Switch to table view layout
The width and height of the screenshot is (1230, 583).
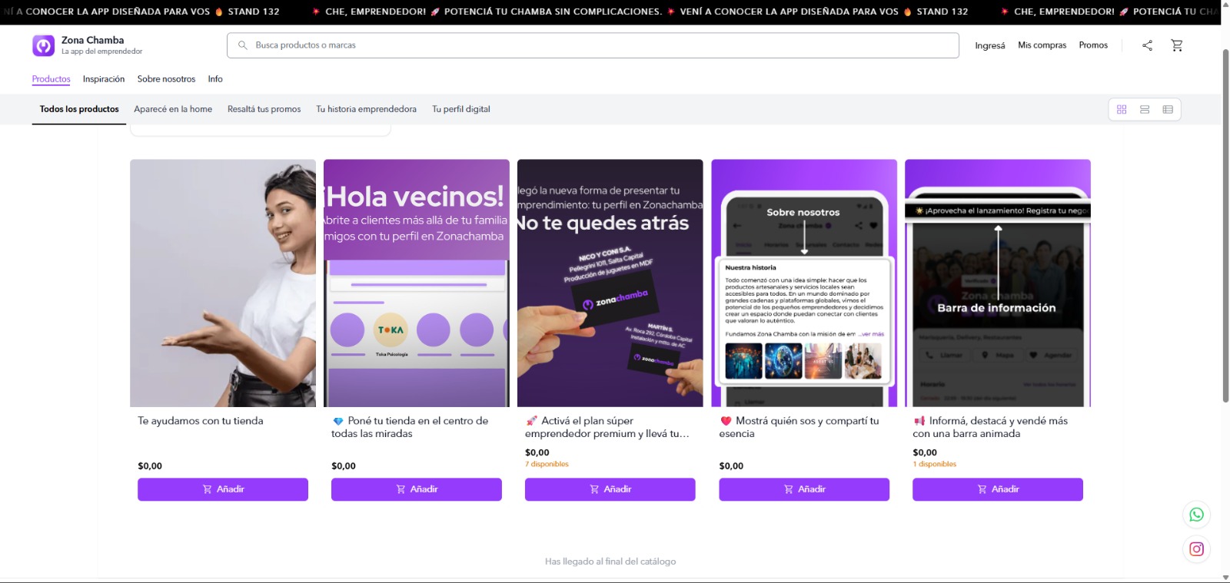coord(1168,109)
